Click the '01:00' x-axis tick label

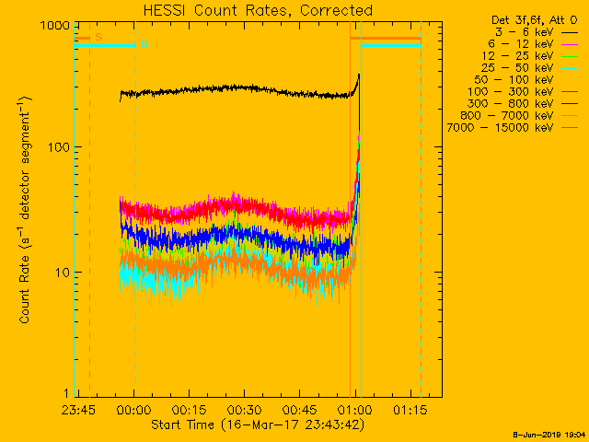(x=354, y=410)
